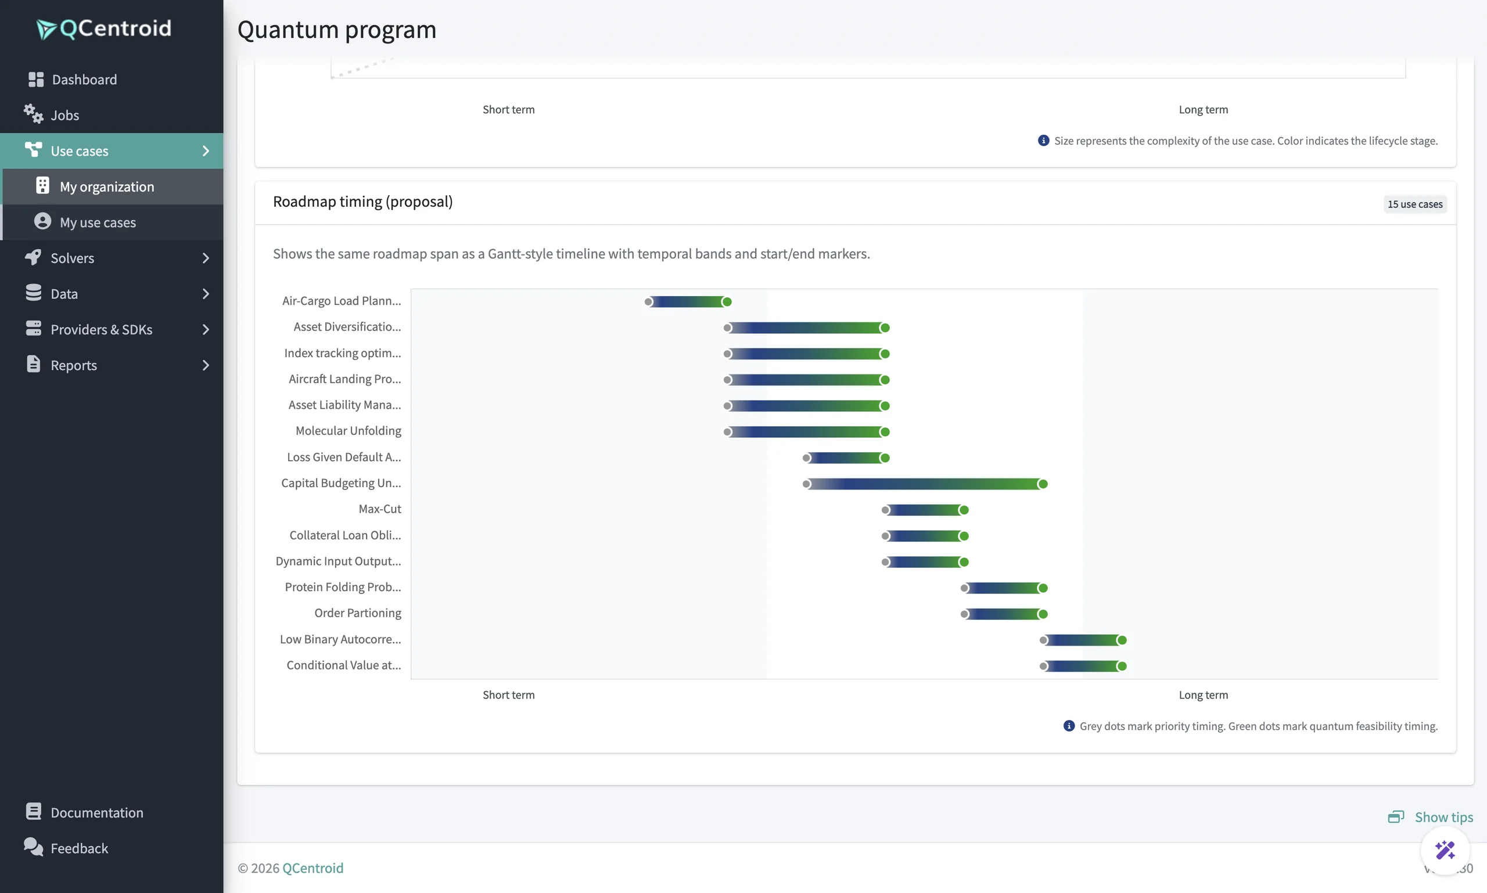Click the Providers & SDKs server icon
The image size is (1487, 893).
click(34, 329)
